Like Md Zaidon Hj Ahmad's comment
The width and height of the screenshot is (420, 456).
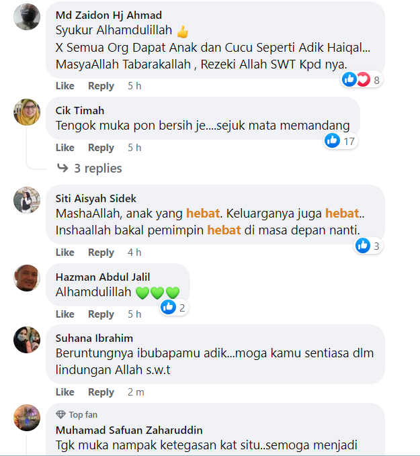pyautogui.click(x=65, y=86)
